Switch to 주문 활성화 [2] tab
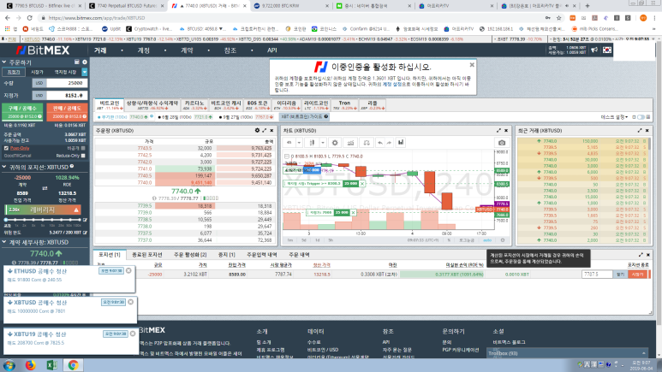 190,255
